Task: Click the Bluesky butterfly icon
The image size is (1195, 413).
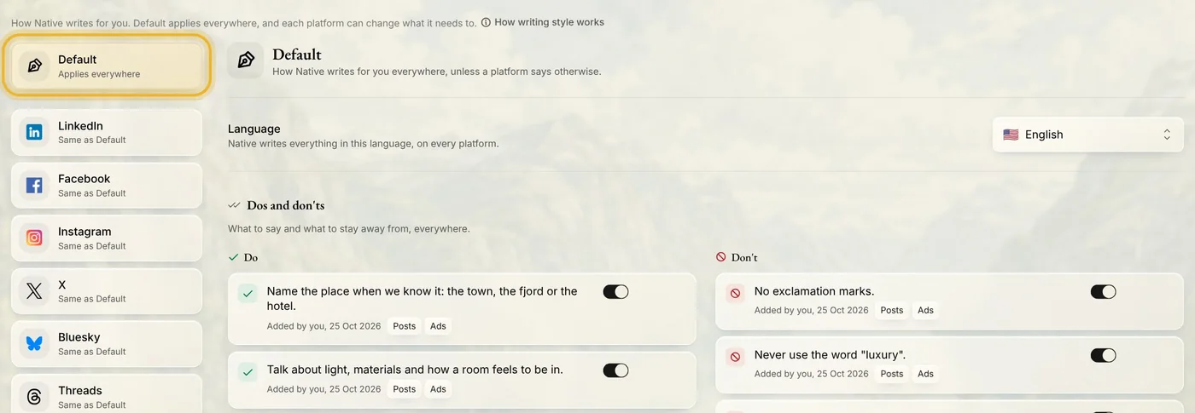Action: 34,344
